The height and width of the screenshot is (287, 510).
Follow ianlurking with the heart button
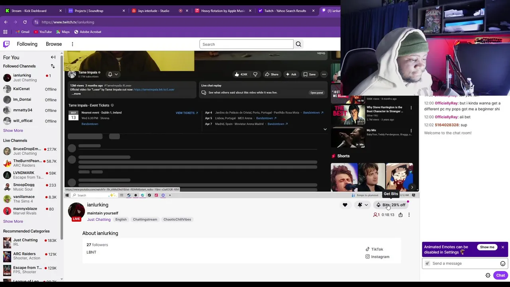coord(345,205)
